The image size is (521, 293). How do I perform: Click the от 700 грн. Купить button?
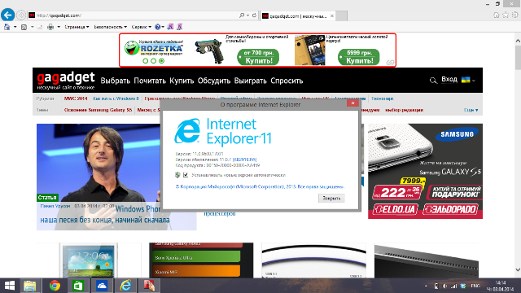pos(259,57)
